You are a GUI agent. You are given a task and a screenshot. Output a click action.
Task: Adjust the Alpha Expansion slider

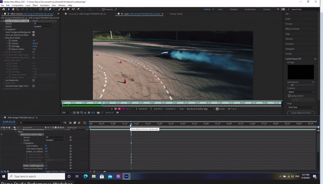292,85
